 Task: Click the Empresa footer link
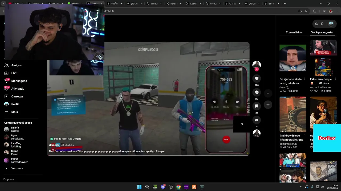pyautogui.click(x=9, y=179)
